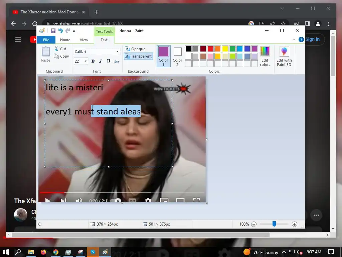
Task: Open the Paint File menu
Action: [x=46, y=40]
